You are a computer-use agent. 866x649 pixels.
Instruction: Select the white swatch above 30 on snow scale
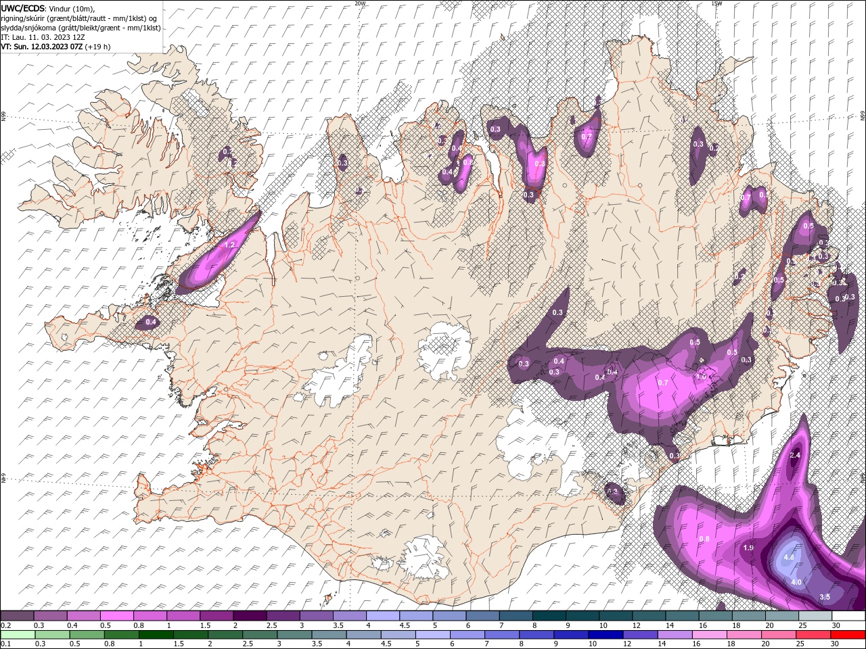point(848,616)
